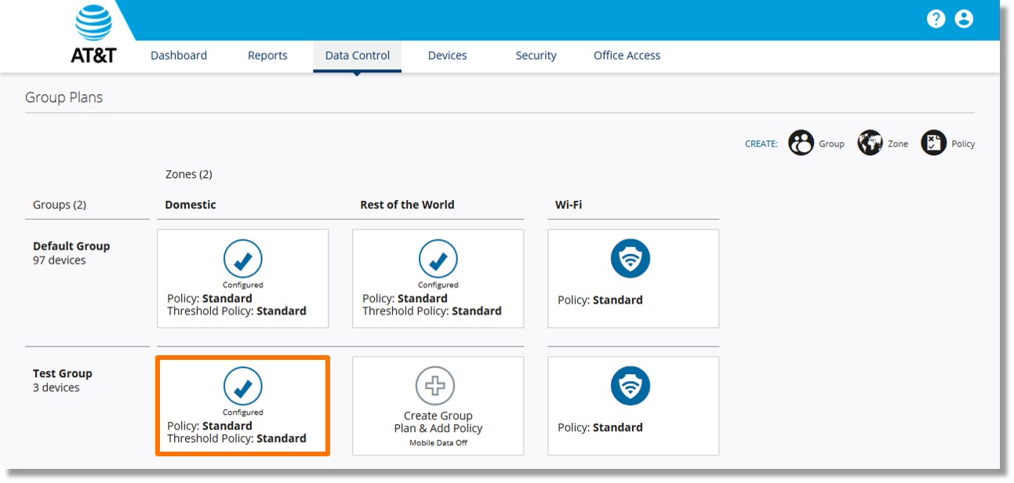Click Default Group Rest of World Threshold Policy text
The width and height of the screenshot is (1014, 483).
pyautogui.click(x=432, y=311)
